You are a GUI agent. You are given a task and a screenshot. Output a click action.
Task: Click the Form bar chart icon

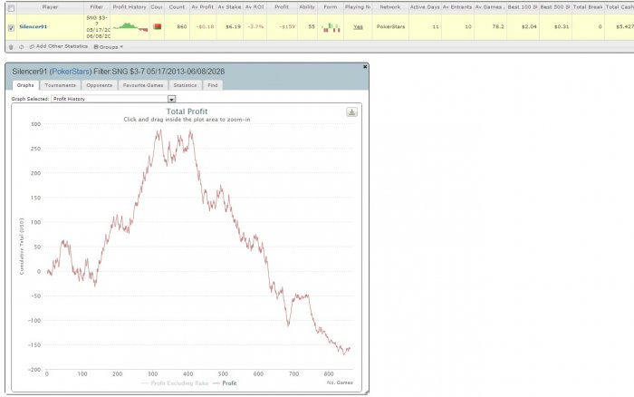click(x=331, y=27)
